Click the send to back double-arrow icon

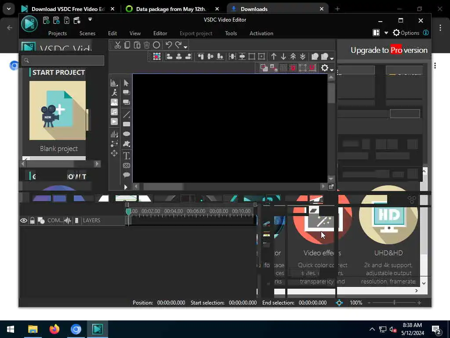(x=302, y=56)
